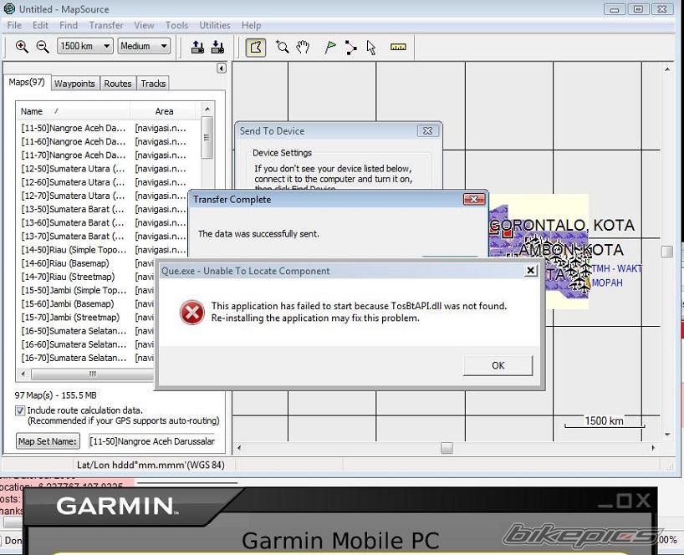Open the 1500 km zoom scale dropdown
The width and height of the screenshot is (684, 555).
click(84, 47)
